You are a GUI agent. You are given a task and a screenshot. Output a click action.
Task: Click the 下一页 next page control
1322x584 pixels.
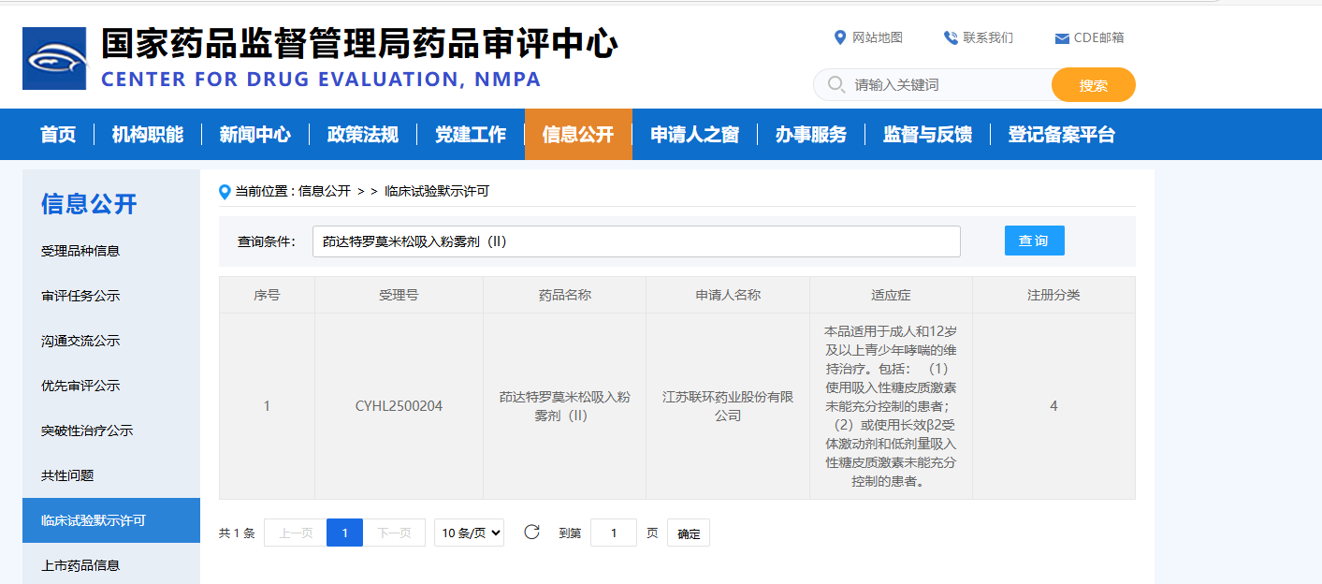tap(393, 532)
